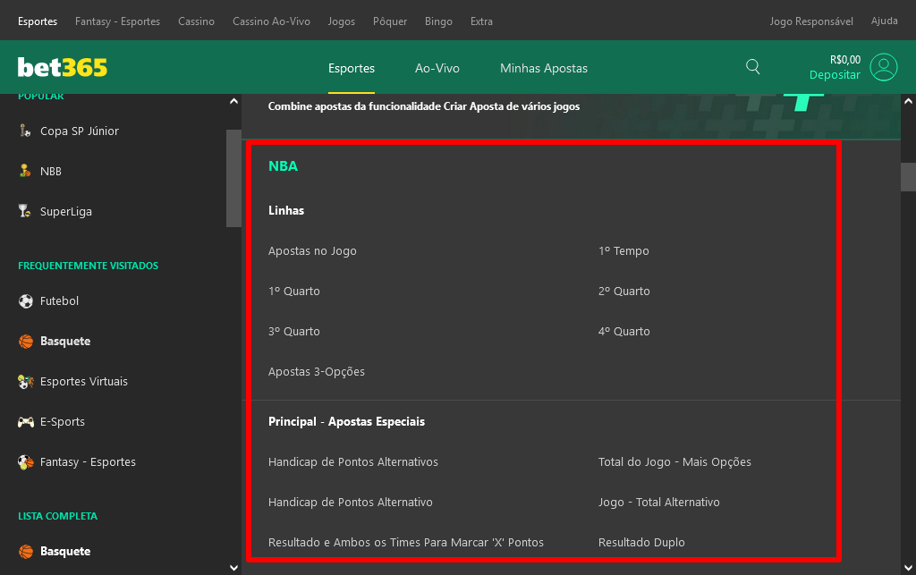The image size is (916, 575).
Task: Open Extra in top menu
Action: click(481, 21)
